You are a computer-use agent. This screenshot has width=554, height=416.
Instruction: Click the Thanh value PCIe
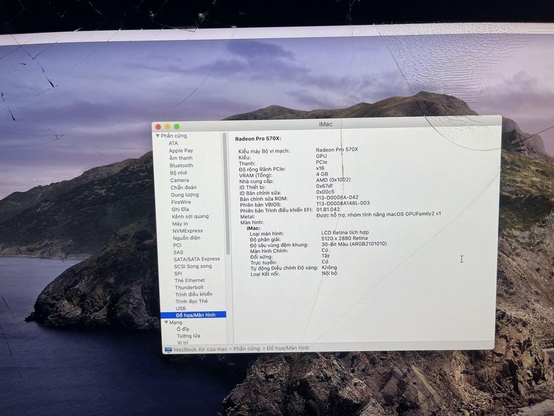click(x=322, y=162)
